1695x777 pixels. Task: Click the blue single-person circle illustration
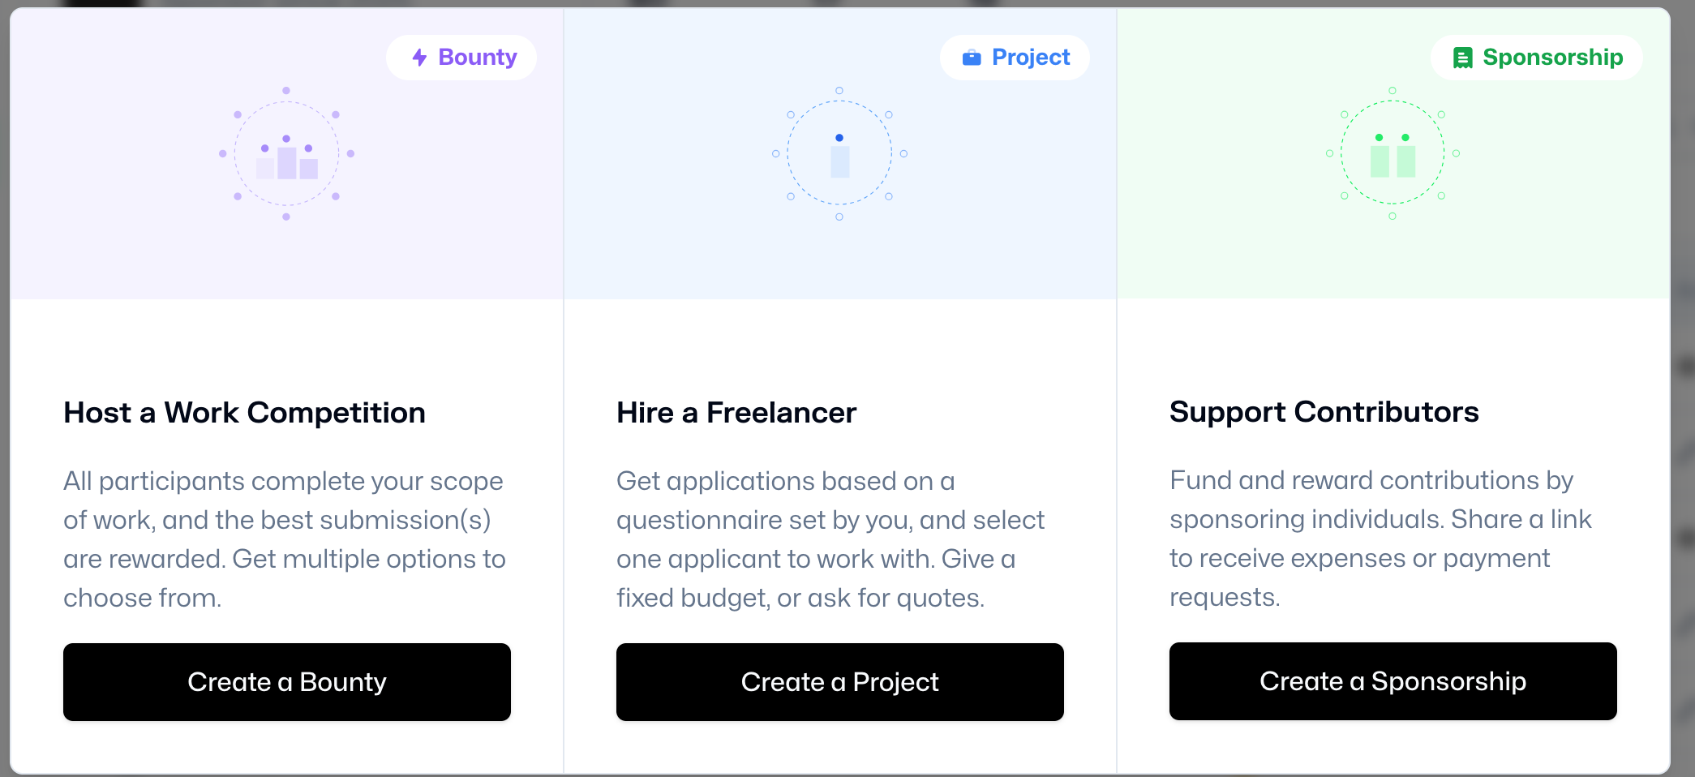839,153
